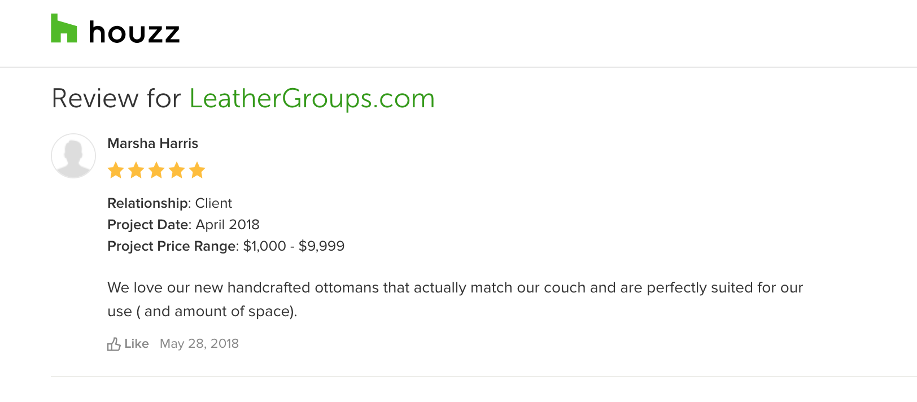Open the Marsha Harris reviewer name
917x402 pixels.
pyautogui.click(x=153, y=143)
